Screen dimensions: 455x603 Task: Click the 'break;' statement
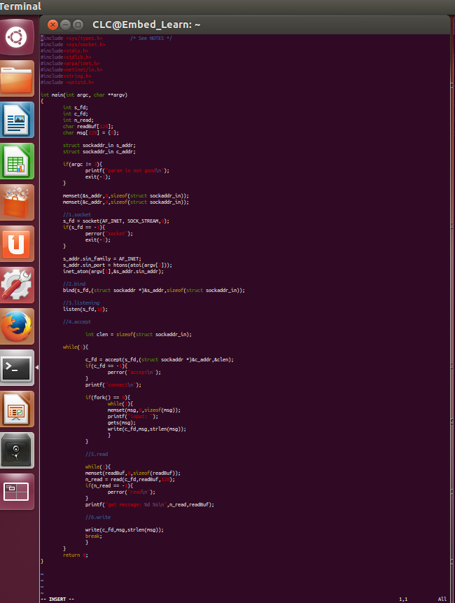point(94,536)
